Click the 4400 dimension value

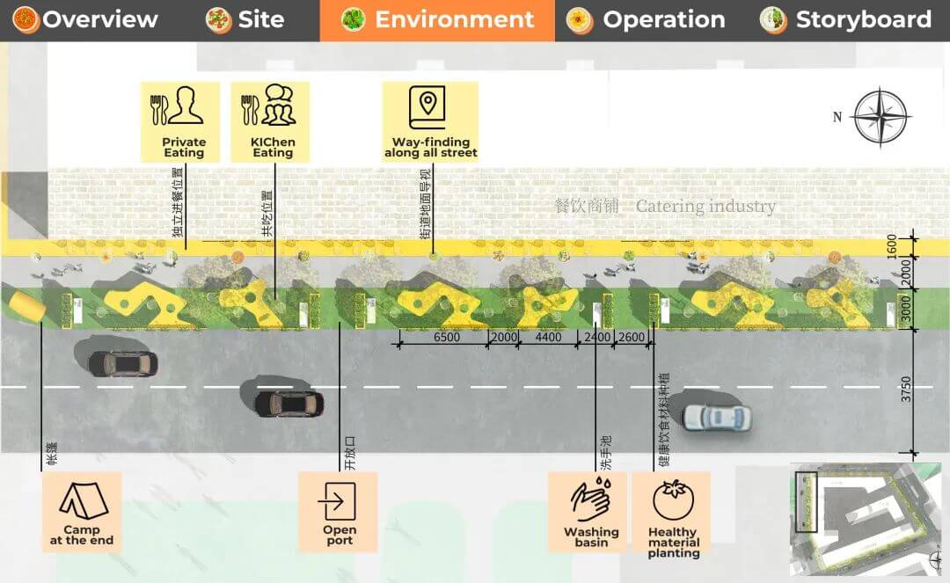pos(548,337)
